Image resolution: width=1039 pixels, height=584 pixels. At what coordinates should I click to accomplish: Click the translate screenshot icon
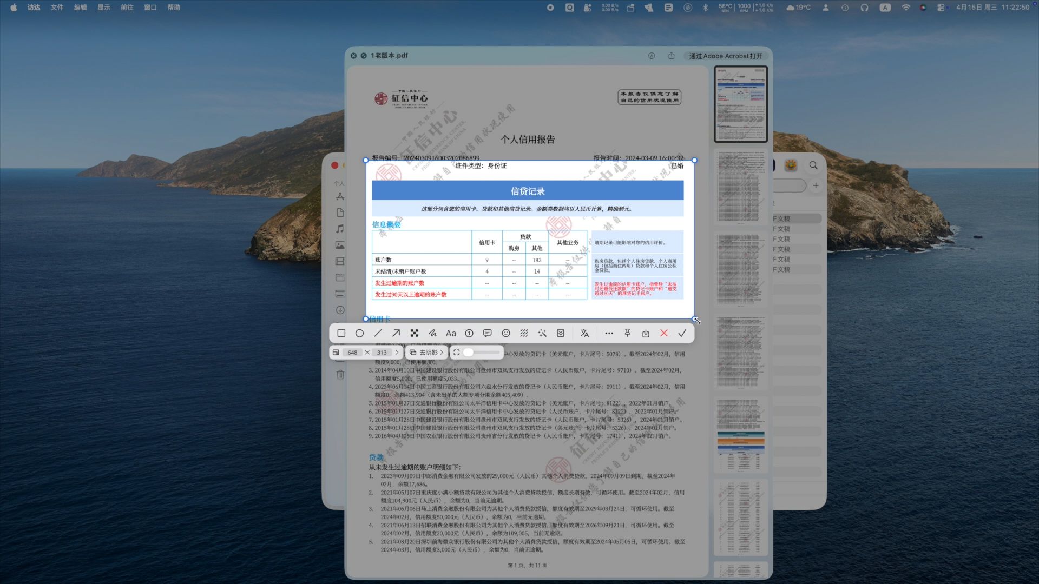point(584,333)
